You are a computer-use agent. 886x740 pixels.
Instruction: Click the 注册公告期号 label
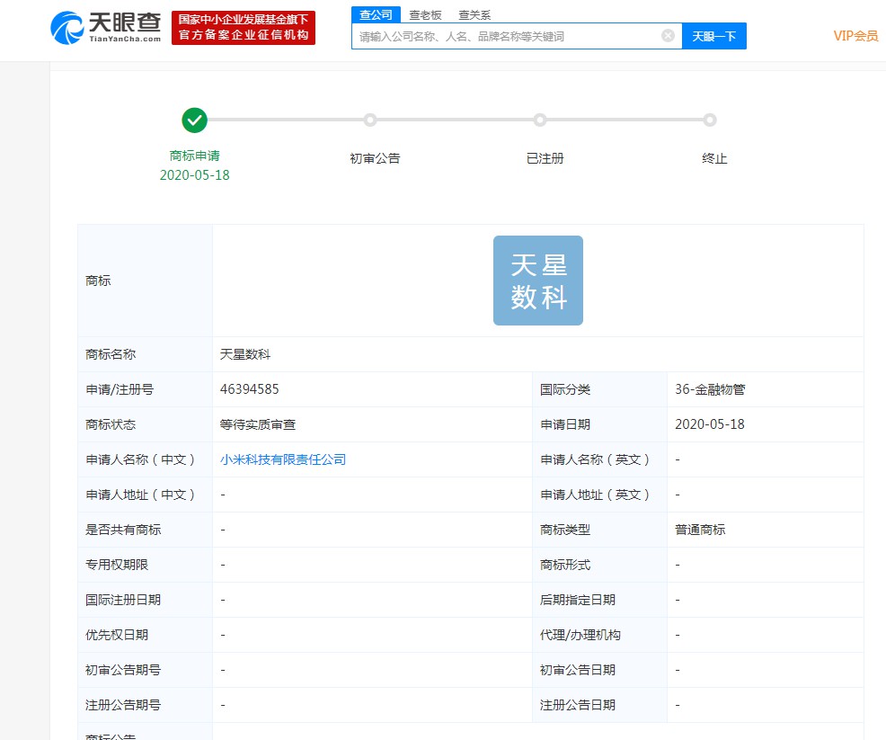point(123,705)
